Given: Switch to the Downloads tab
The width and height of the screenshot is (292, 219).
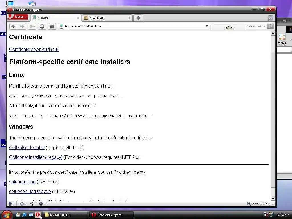Looking at the screenshot, I should click(x=107, y=18).
